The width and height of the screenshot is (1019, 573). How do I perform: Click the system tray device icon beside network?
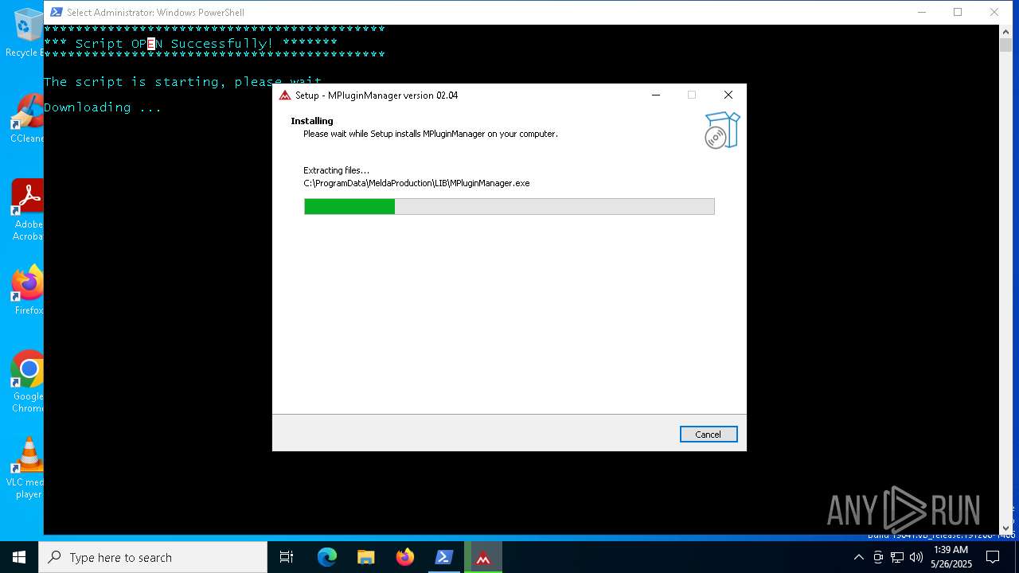pyautogui.click(x=879, y=557)
